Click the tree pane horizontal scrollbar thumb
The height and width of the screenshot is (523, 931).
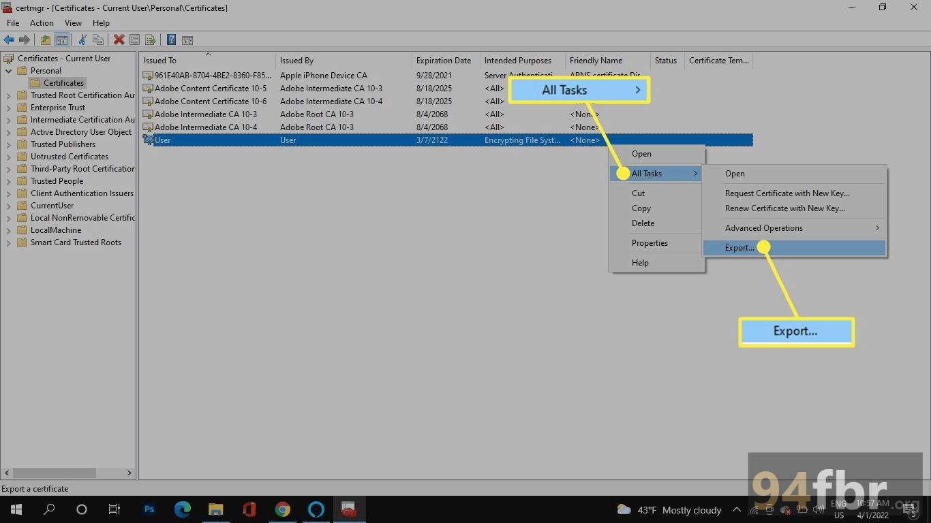[55, 473]
